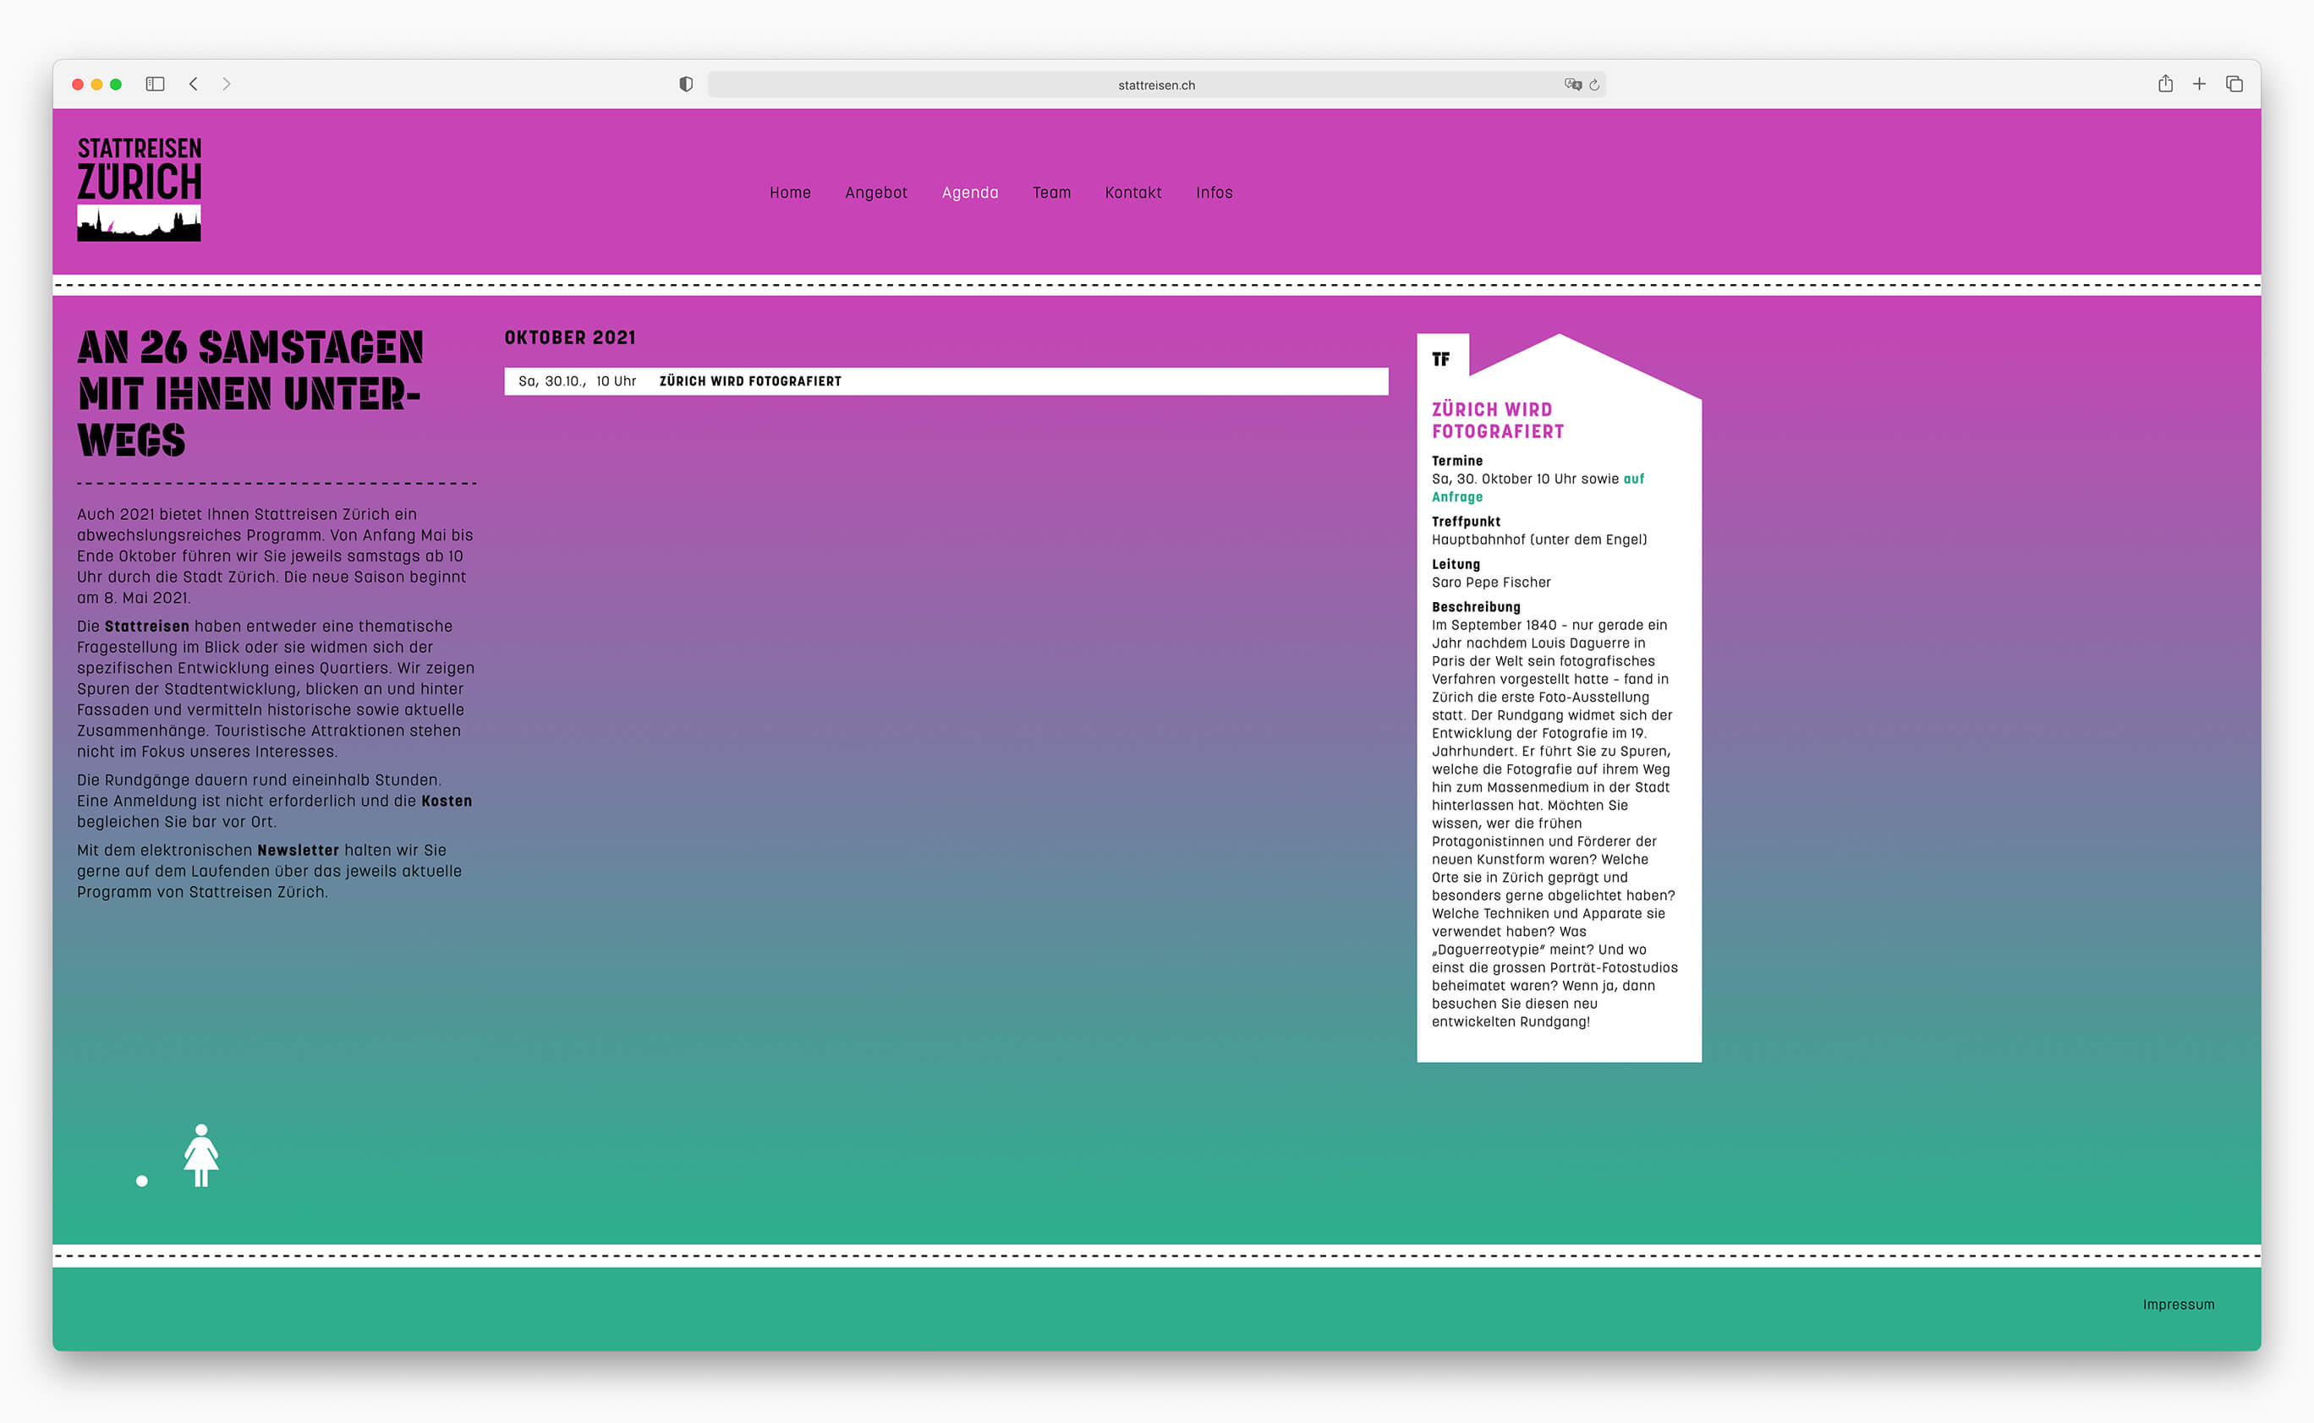Open the Impressum footer link
This screenshot has height=1423, width=2314.
tap(2179, 1305)
